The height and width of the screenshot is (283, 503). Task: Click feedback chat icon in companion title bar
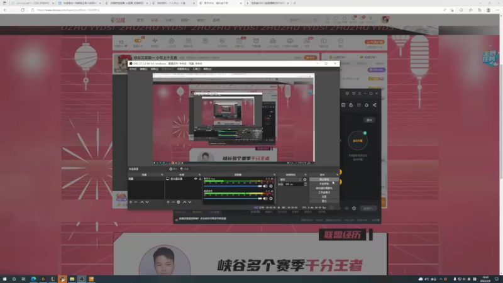[347, 93]
